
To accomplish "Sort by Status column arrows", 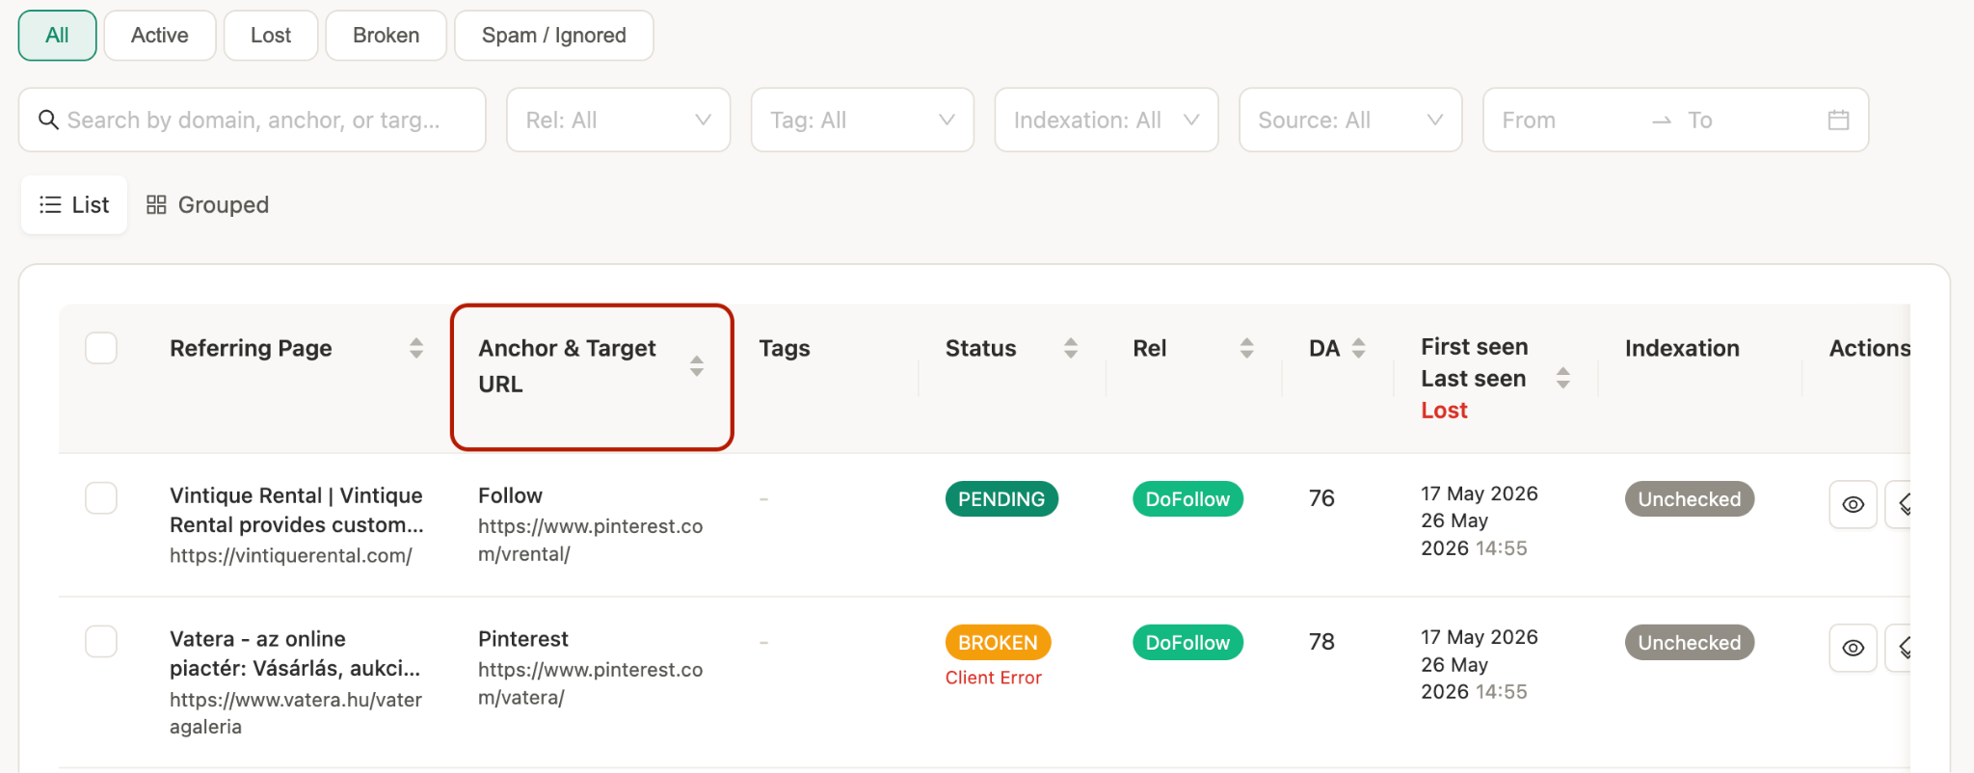I will pyautogui.click(x=1071, y=348).
